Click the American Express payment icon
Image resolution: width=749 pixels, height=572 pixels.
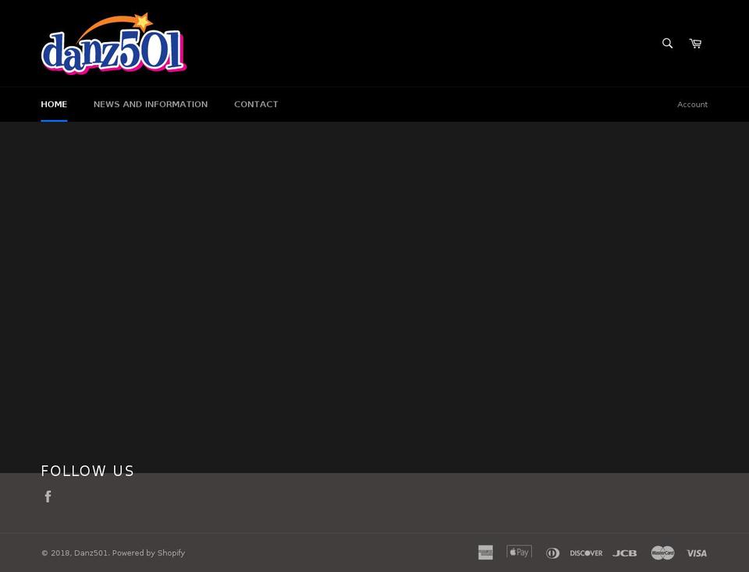coord(485,552)
